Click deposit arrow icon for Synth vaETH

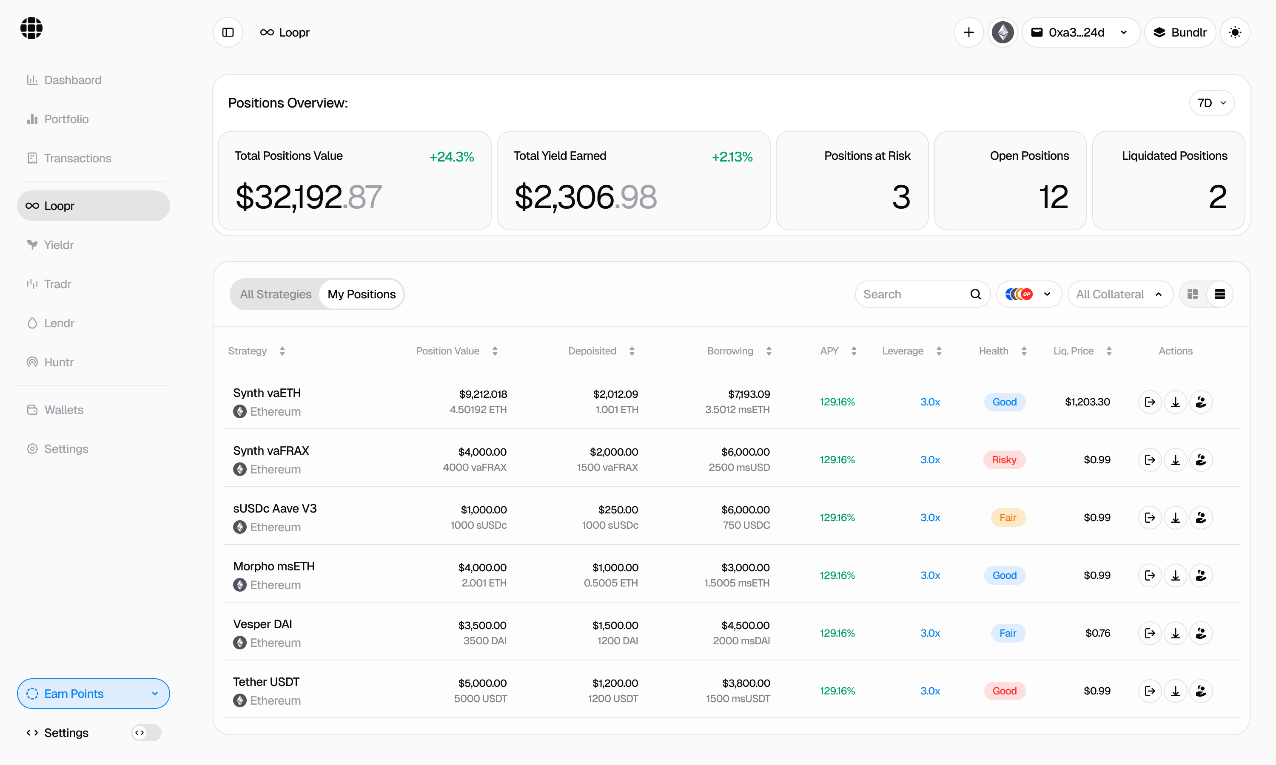1176,402
